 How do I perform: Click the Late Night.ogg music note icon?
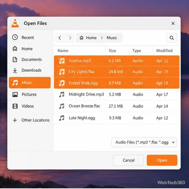62,118
